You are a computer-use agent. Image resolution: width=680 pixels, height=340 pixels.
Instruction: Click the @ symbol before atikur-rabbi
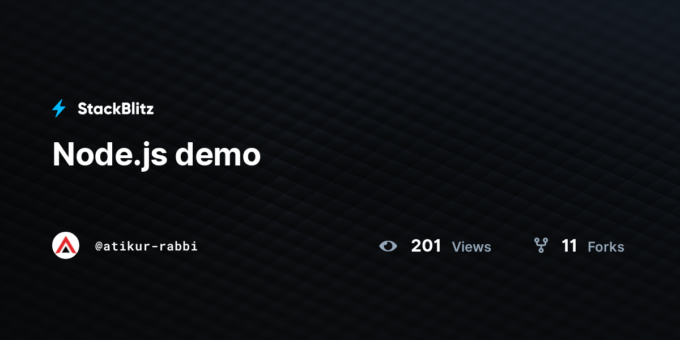pyautogui.click(x=99, y=246)
